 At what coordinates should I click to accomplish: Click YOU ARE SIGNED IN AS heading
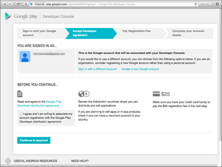pos(37,46)
